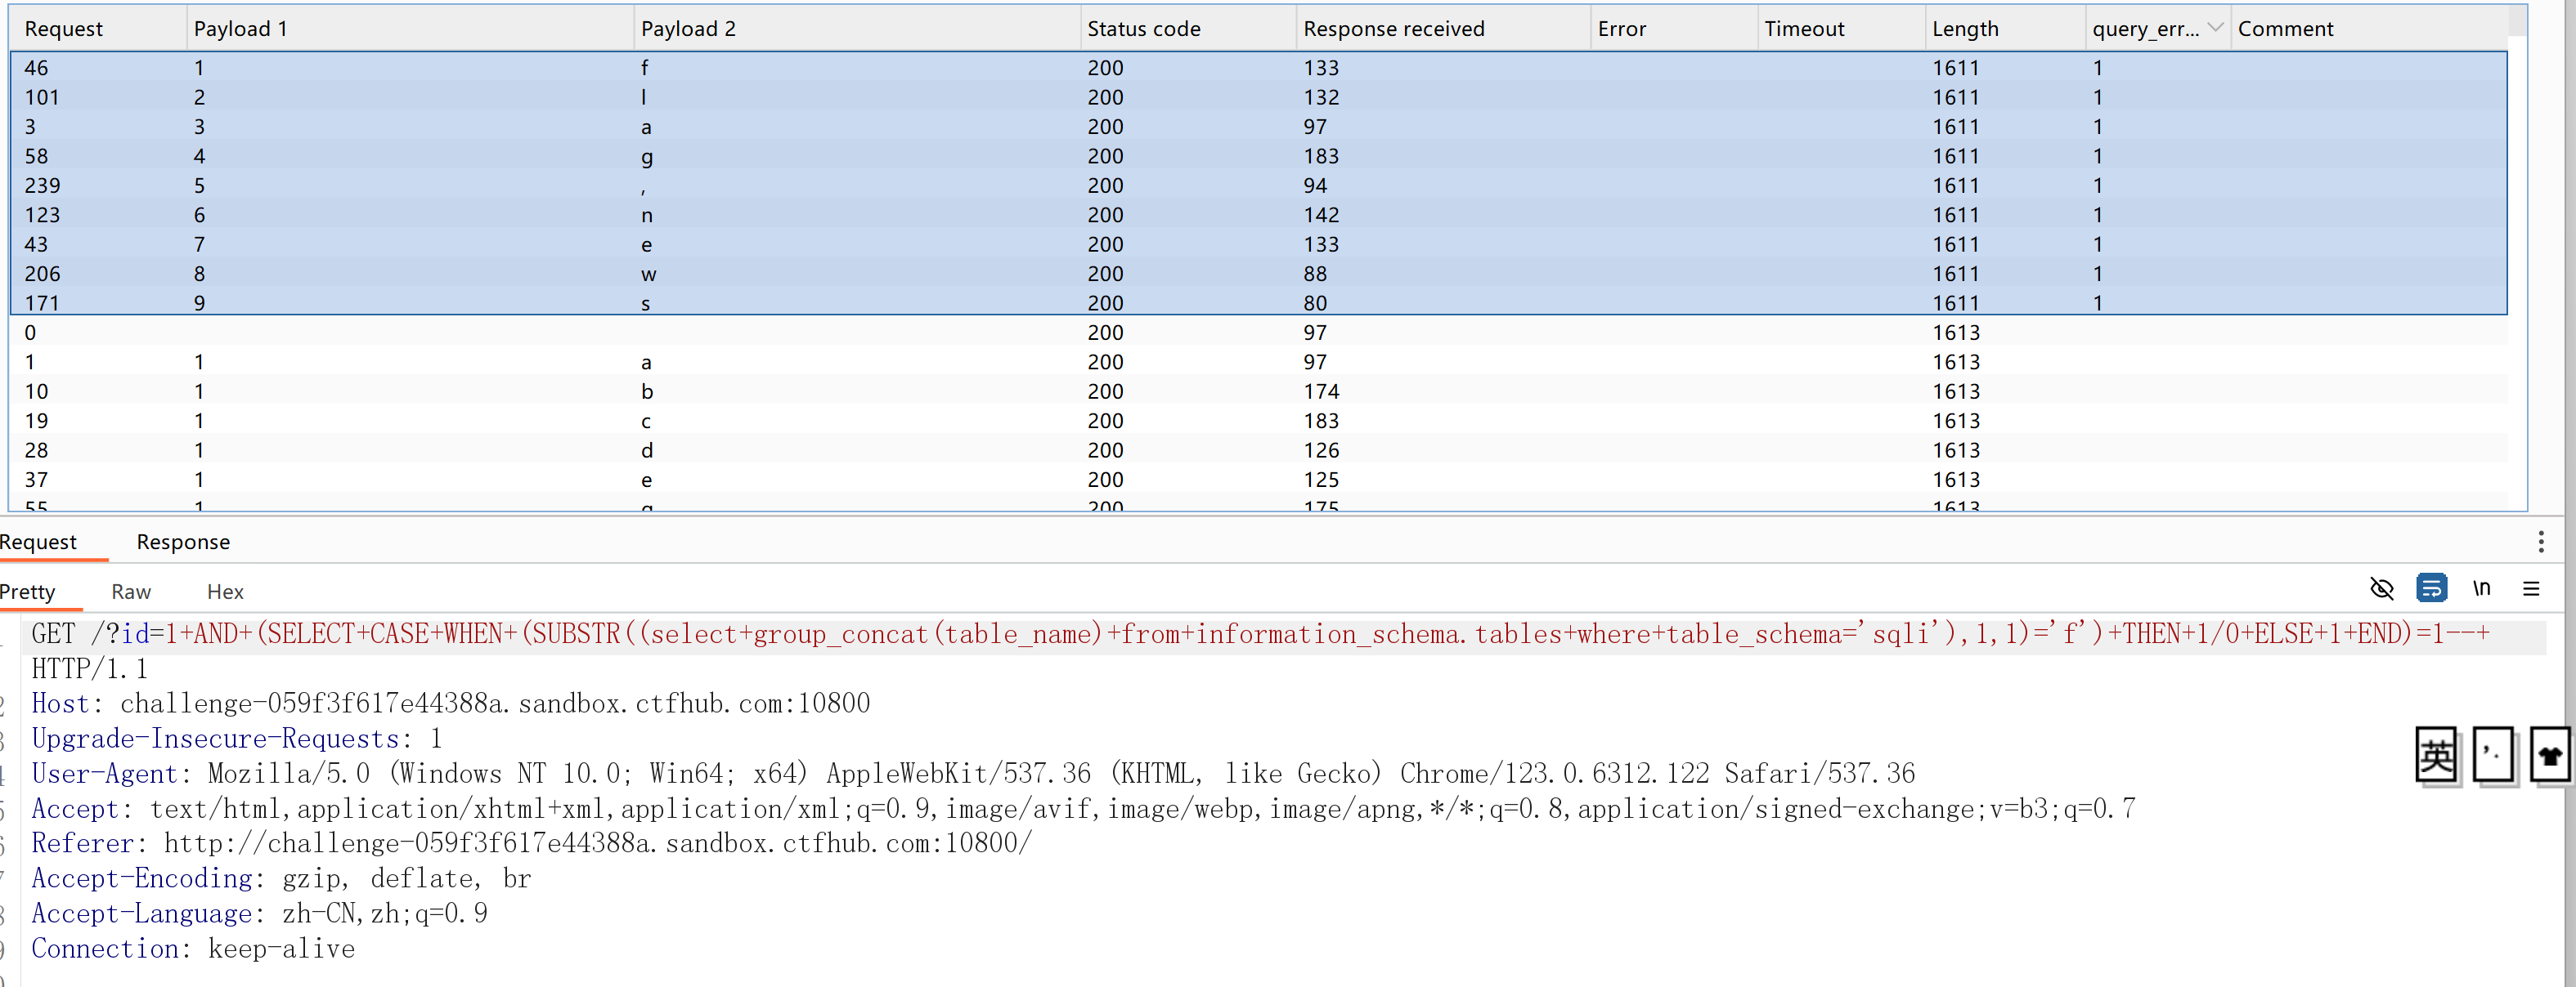Sort by the Payload 1 column header
Image resolution: width=2576 pixels, height=987 pixels.
click(x=410, y=28)
